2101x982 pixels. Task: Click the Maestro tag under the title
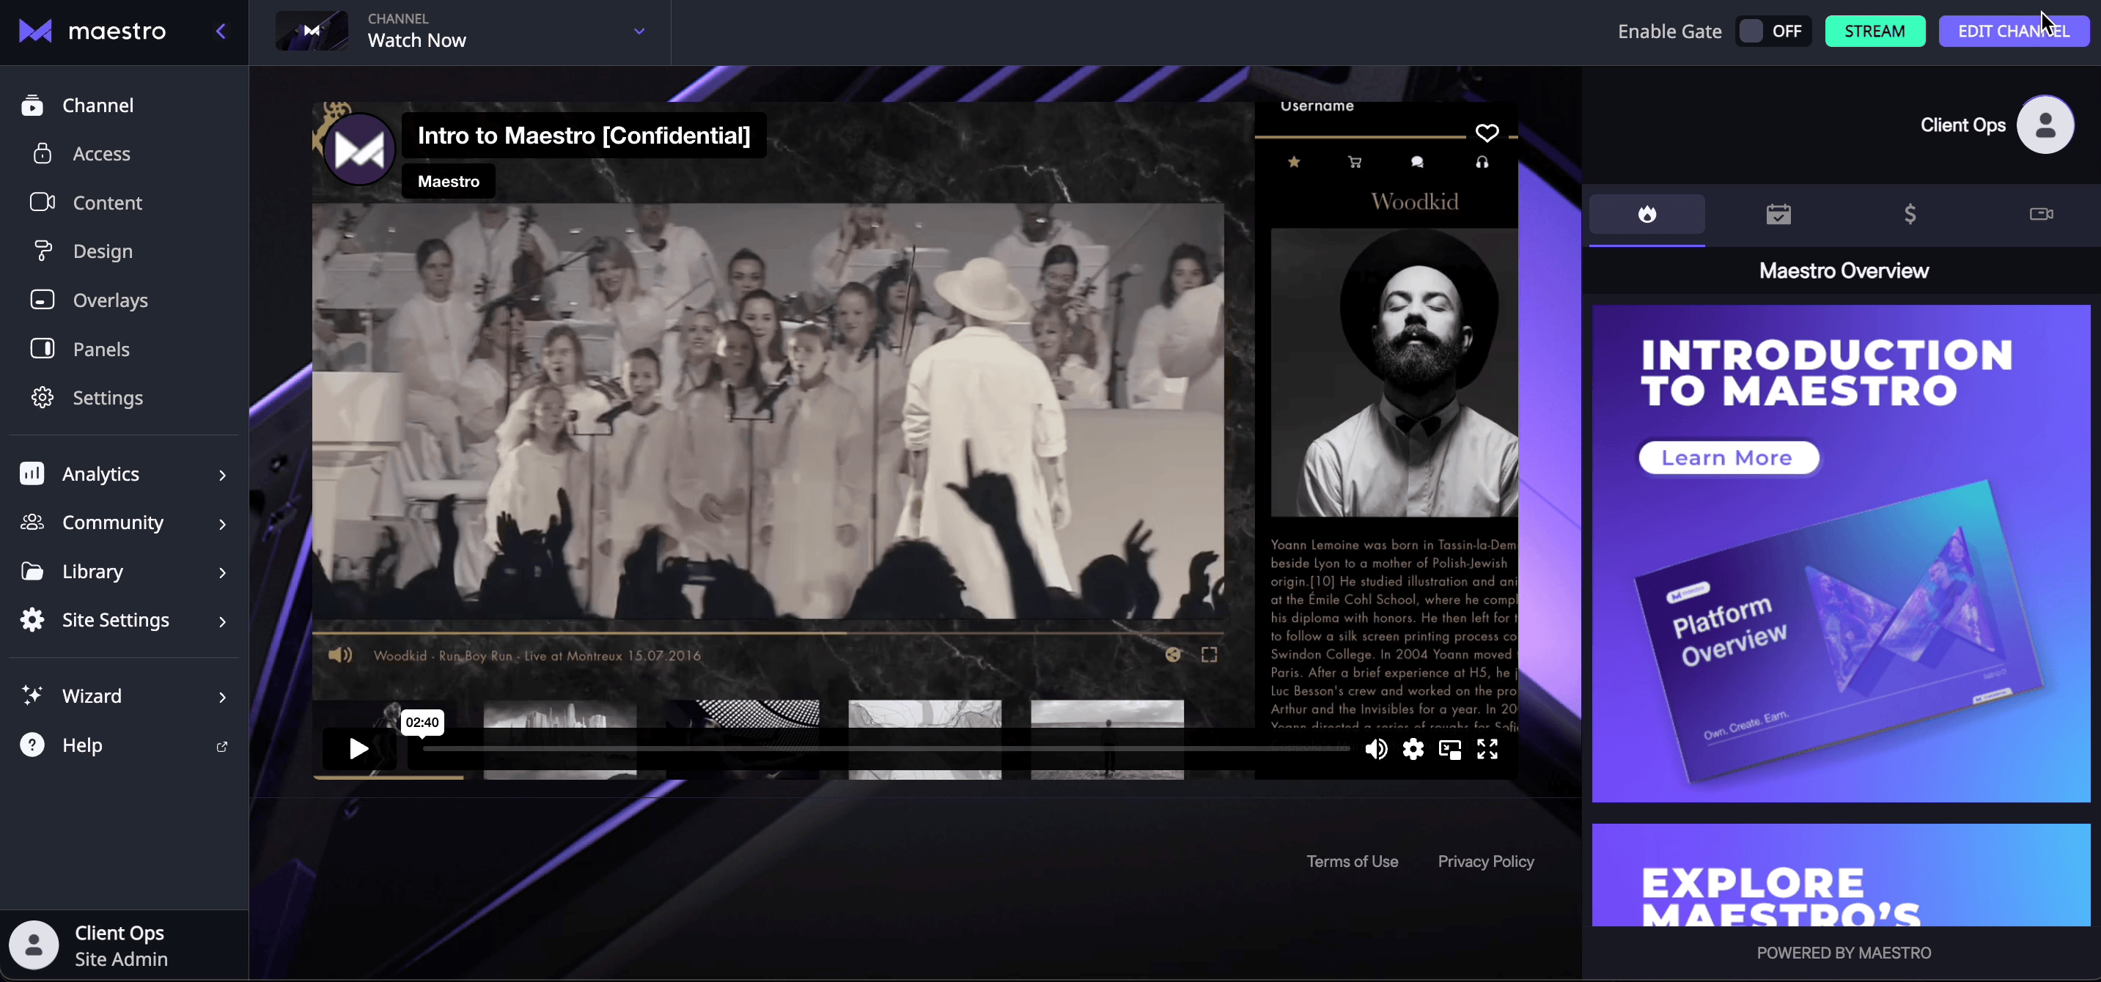(449, 181)
